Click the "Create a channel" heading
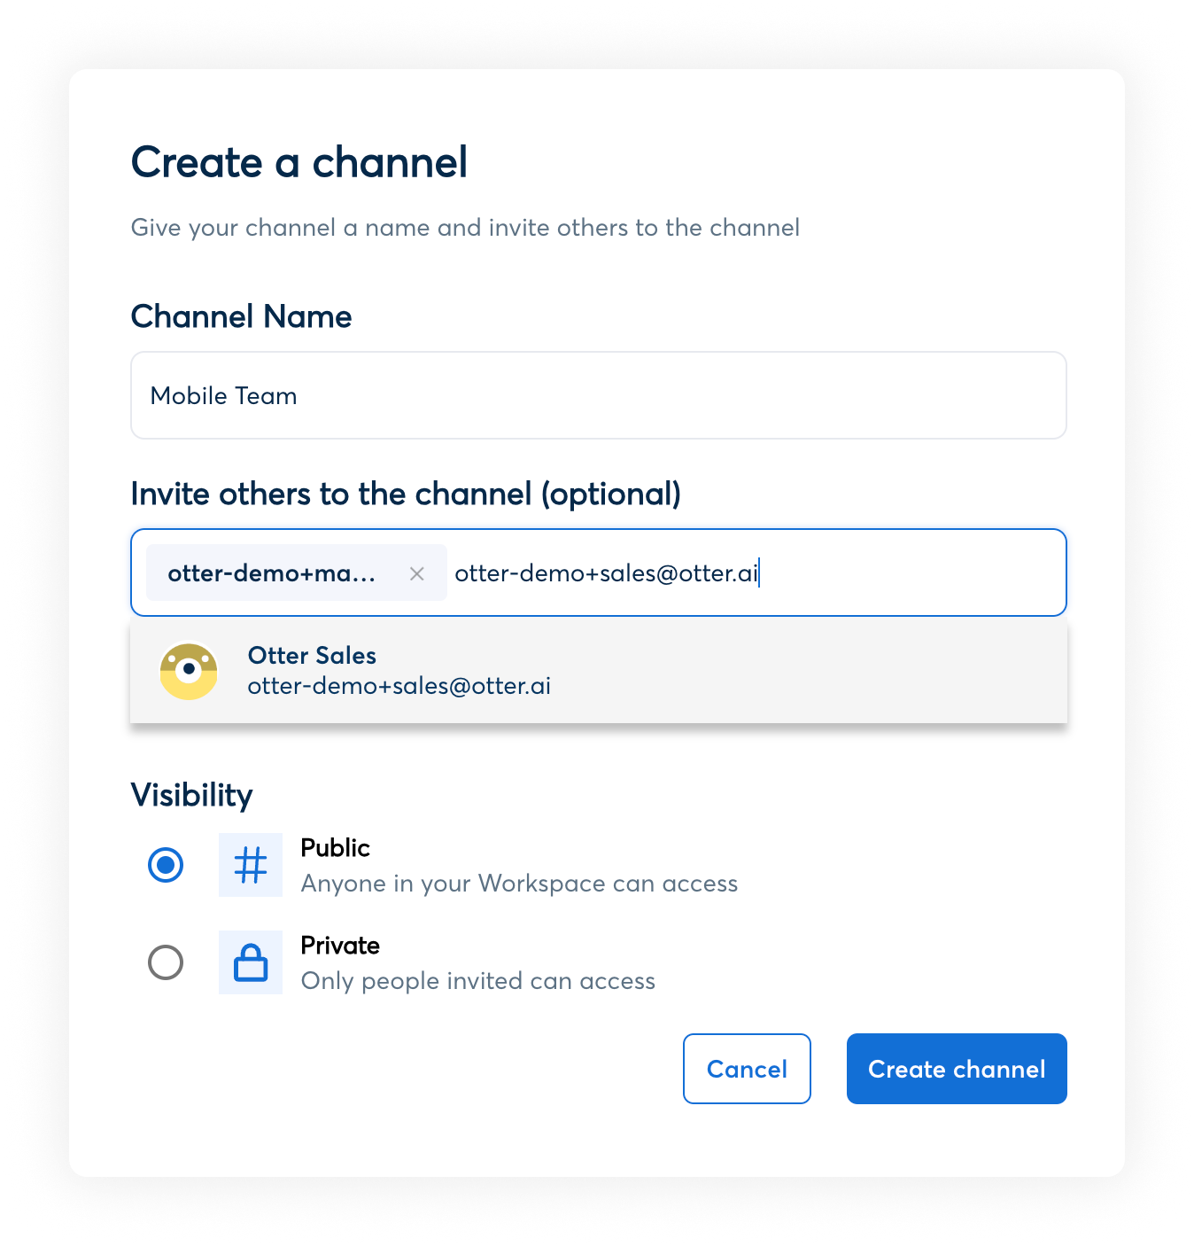Image resolution: width=1194 pixels, height=1246 pixels. 299,162
